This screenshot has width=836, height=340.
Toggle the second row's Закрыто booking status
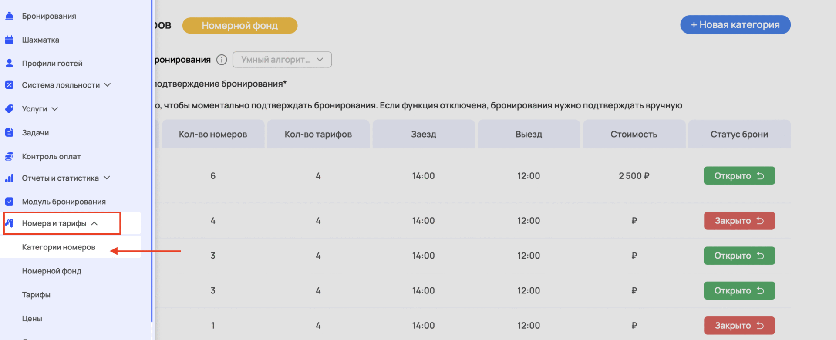[x=739, y=221]
